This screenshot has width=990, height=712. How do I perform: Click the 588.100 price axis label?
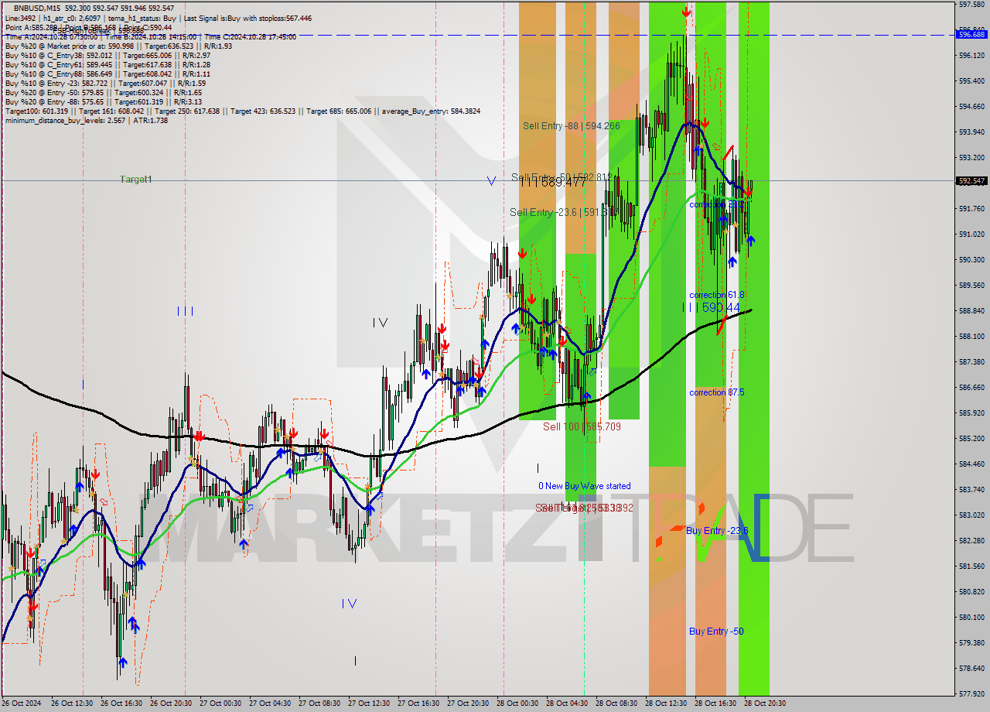(971, 337)
